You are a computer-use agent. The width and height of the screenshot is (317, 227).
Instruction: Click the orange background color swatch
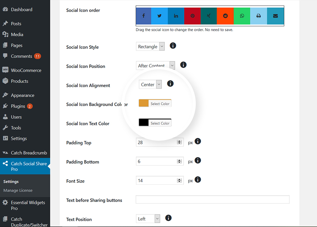[x=143, y=103]
